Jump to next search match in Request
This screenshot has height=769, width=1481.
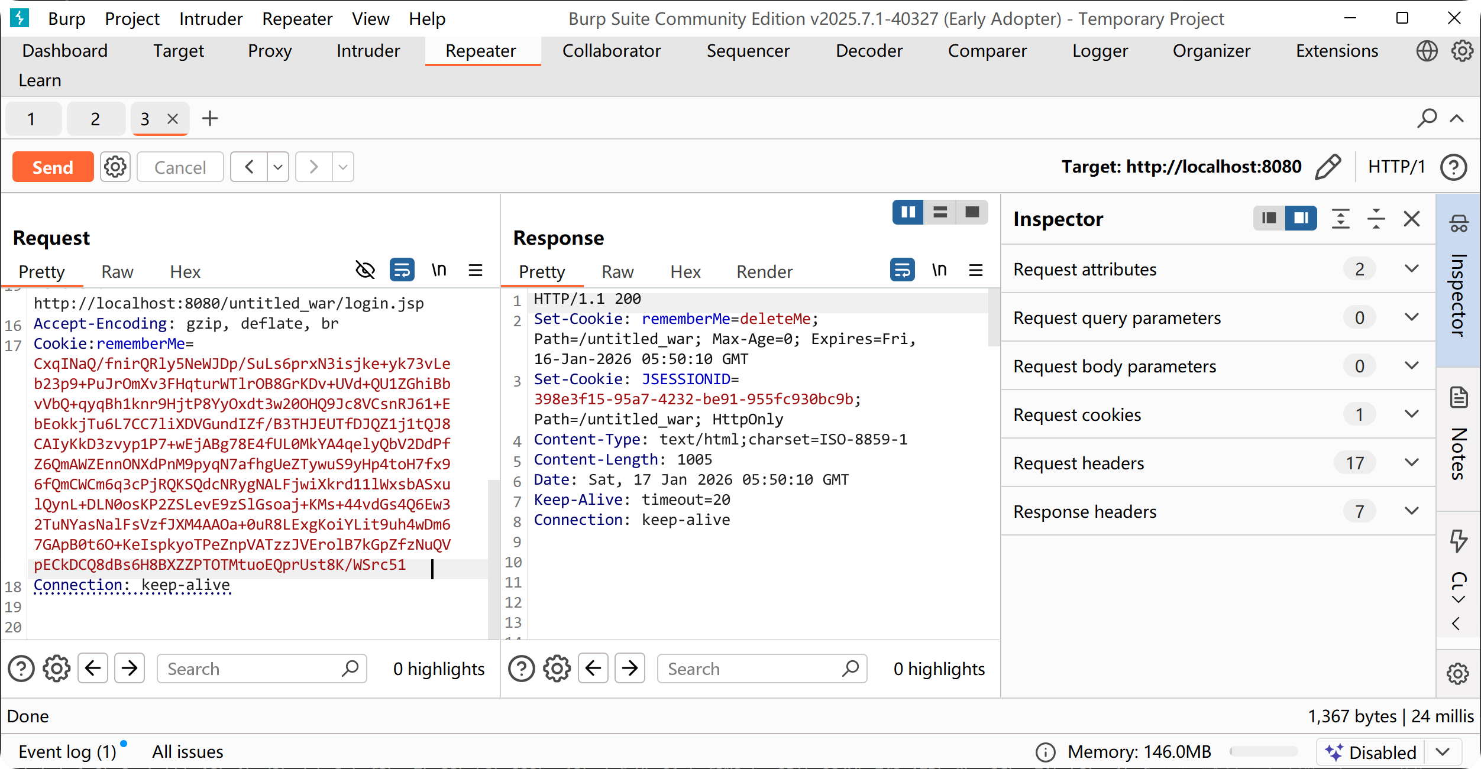pos(130,669)
